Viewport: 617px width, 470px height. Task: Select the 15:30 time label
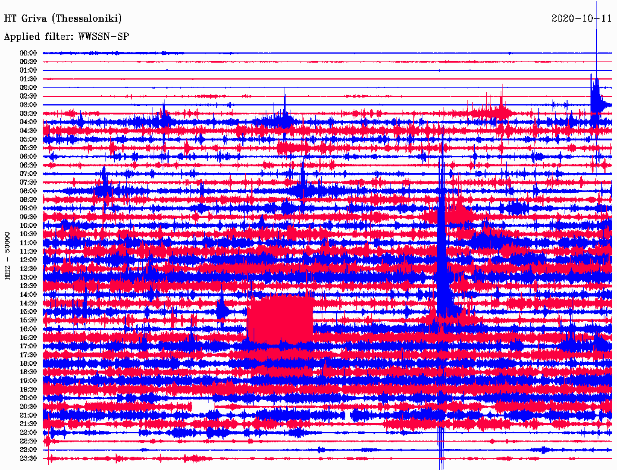coord(28,321)
